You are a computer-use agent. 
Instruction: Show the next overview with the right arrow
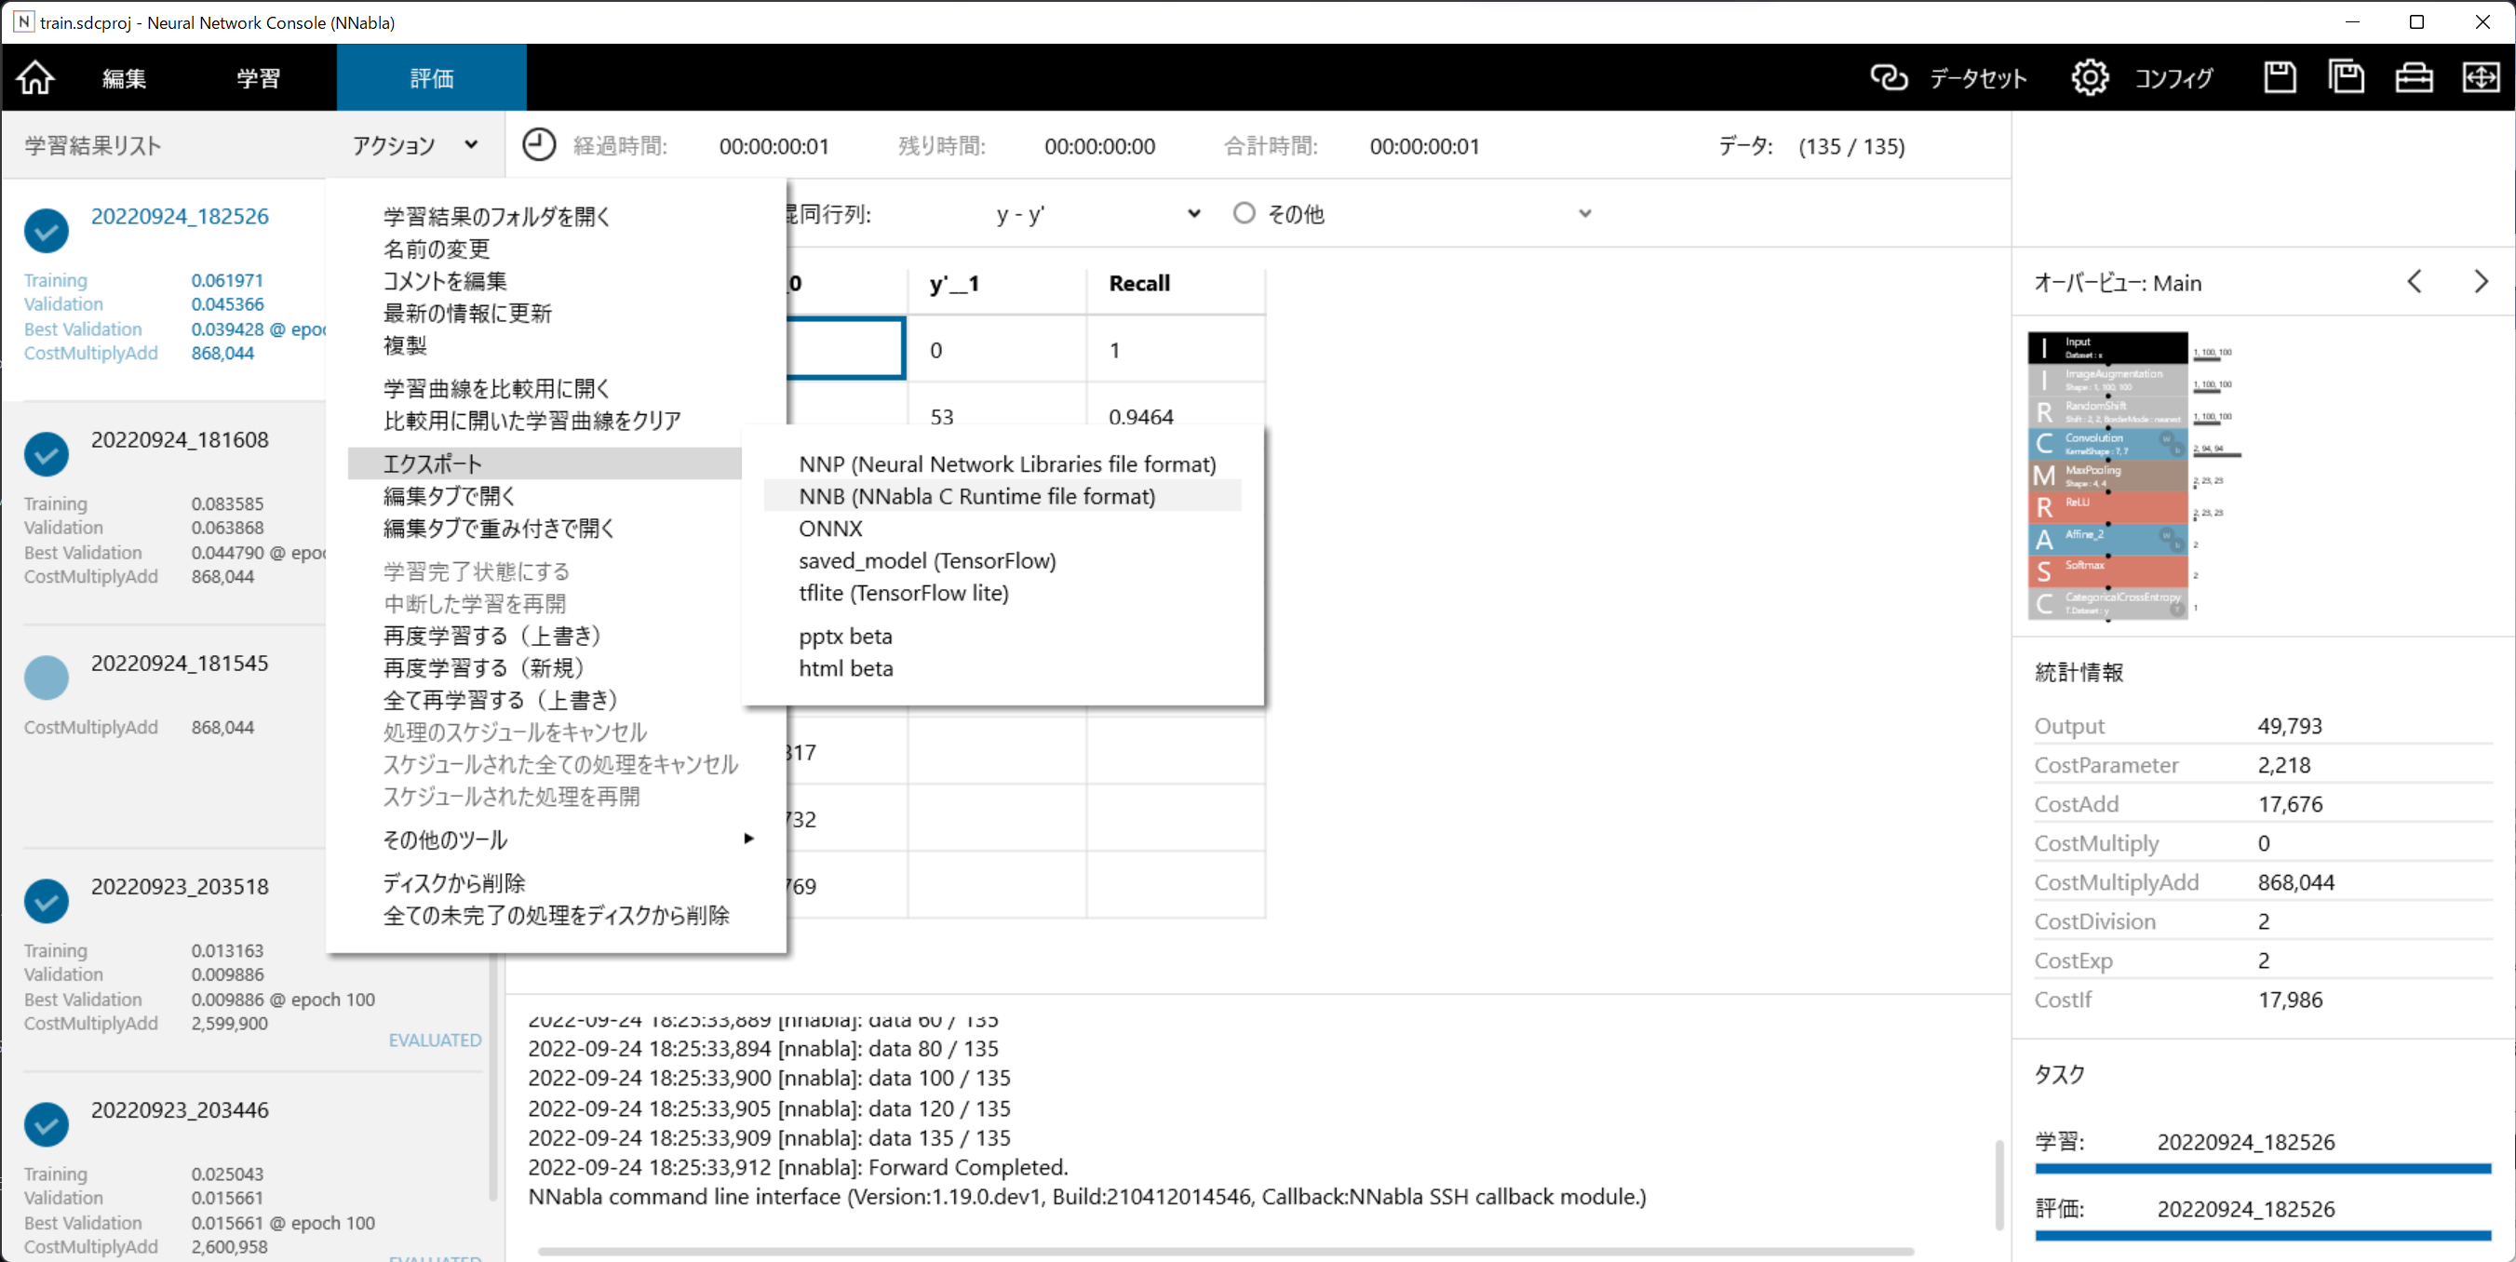(x=2481, y=282)
